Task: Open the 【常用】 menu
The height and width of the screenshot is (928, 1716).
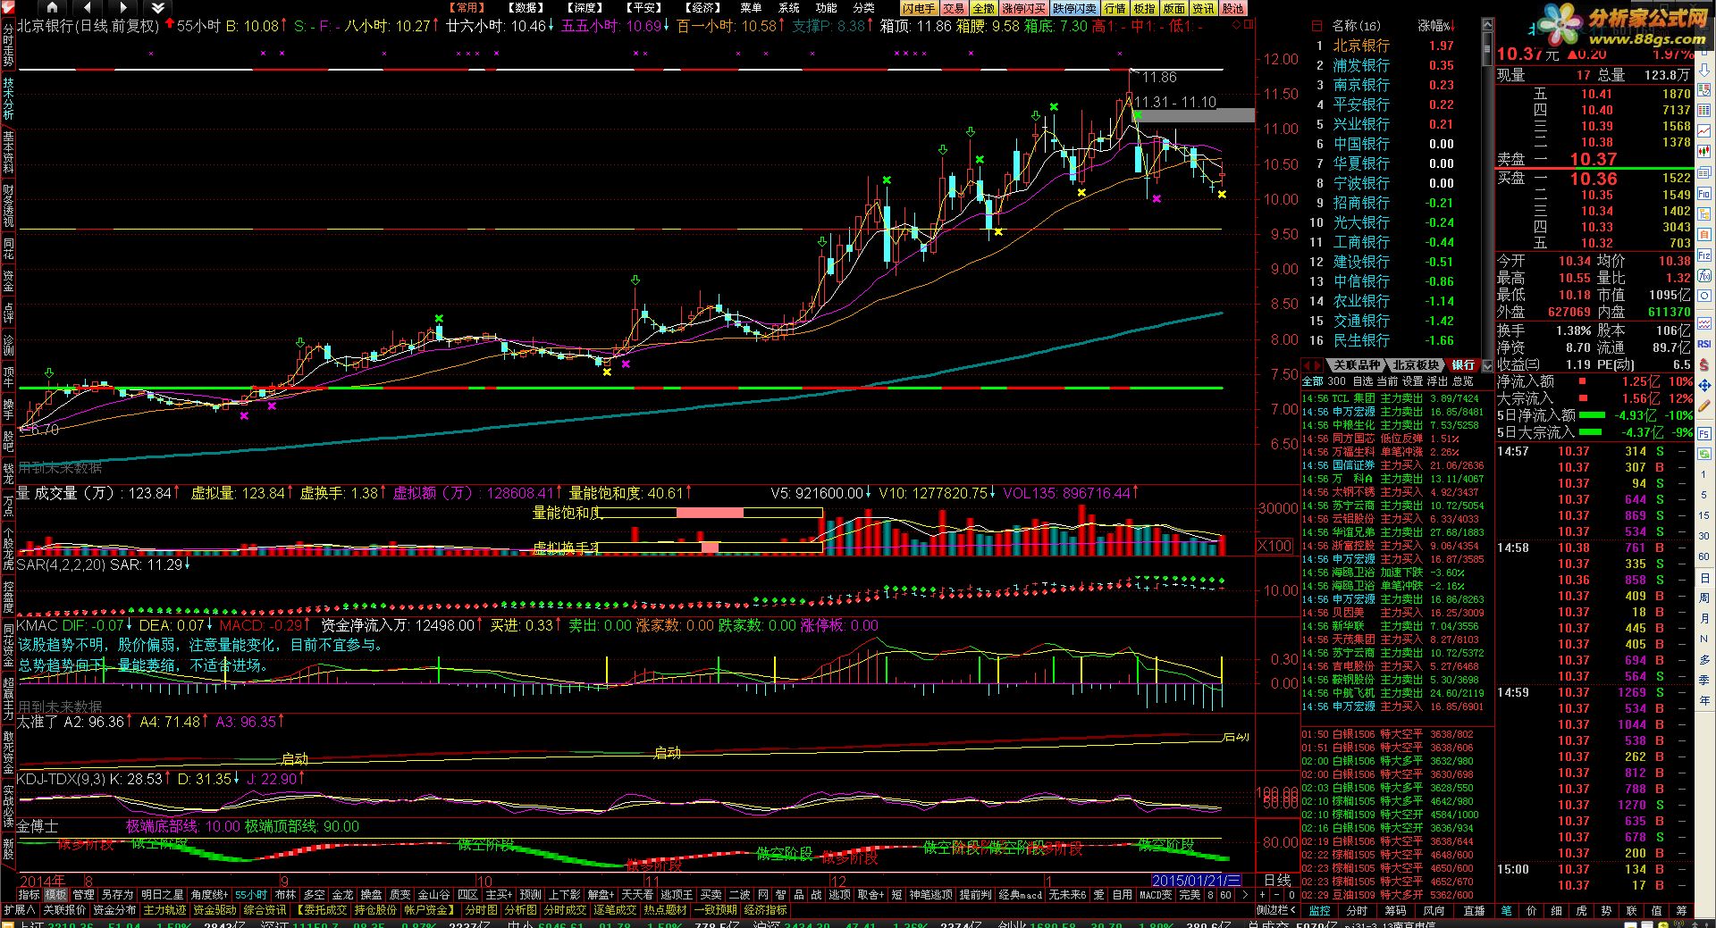Action: (468, 8)
